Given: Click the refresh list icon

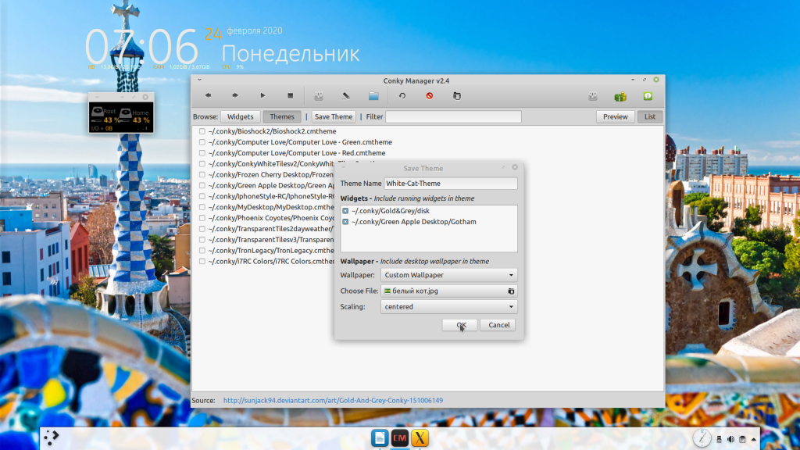Looking at the screenshot, I should click(402, 96).
